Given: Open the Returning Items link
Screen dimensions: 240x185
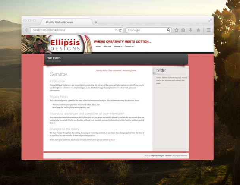Looking at the screenshot, I should tap(129, 71).
